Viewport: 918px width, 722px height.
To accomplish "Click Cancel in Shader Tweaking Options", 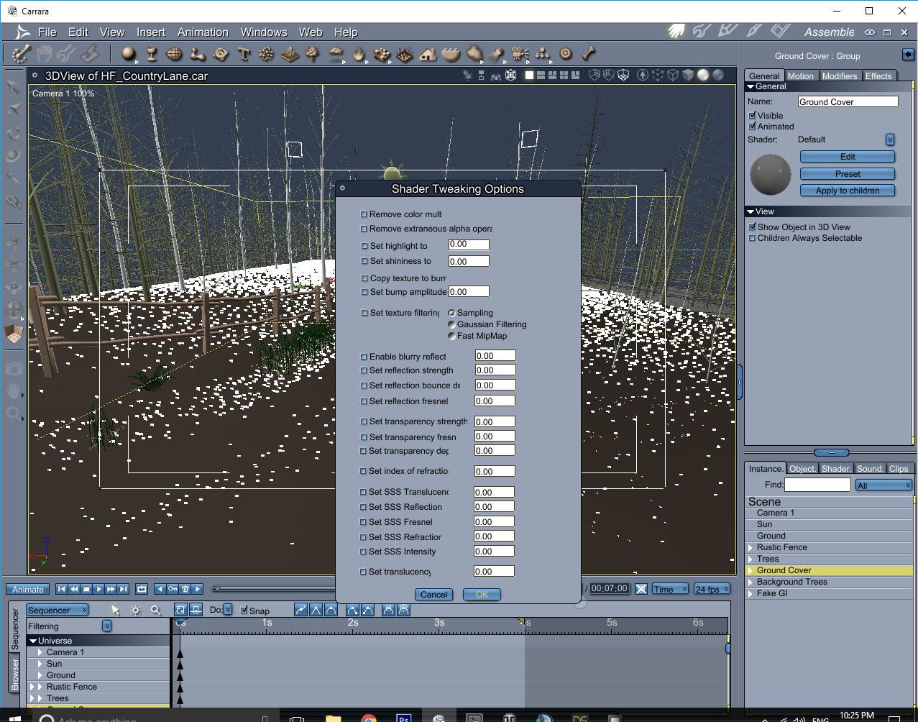I will [433, 595].
